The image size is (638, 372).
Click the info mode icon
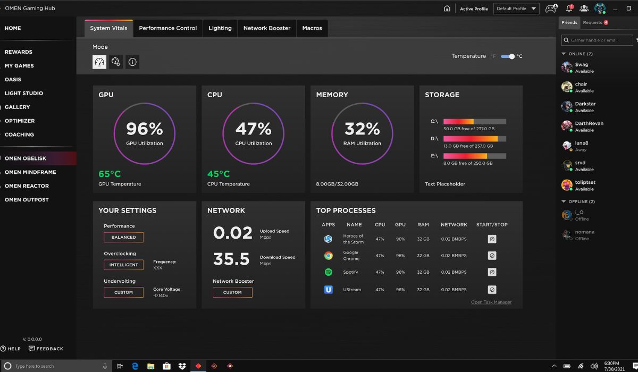coord(132,62)
